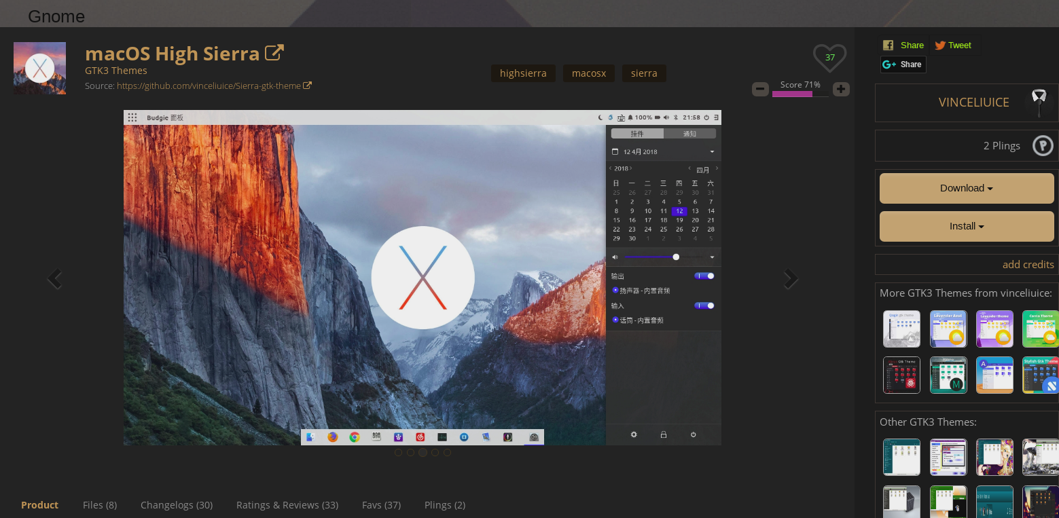Share on Google Plus
1059x518 pixels.
click(903, 64)
